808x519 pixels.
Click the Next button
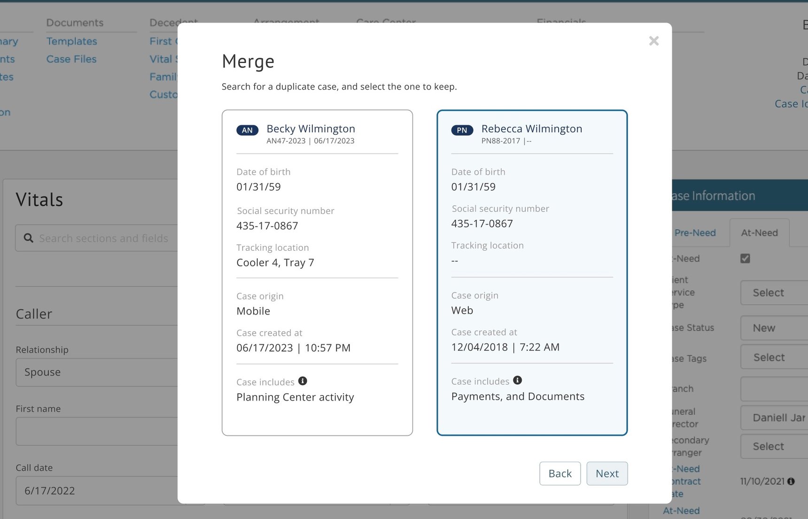(607, 473)
